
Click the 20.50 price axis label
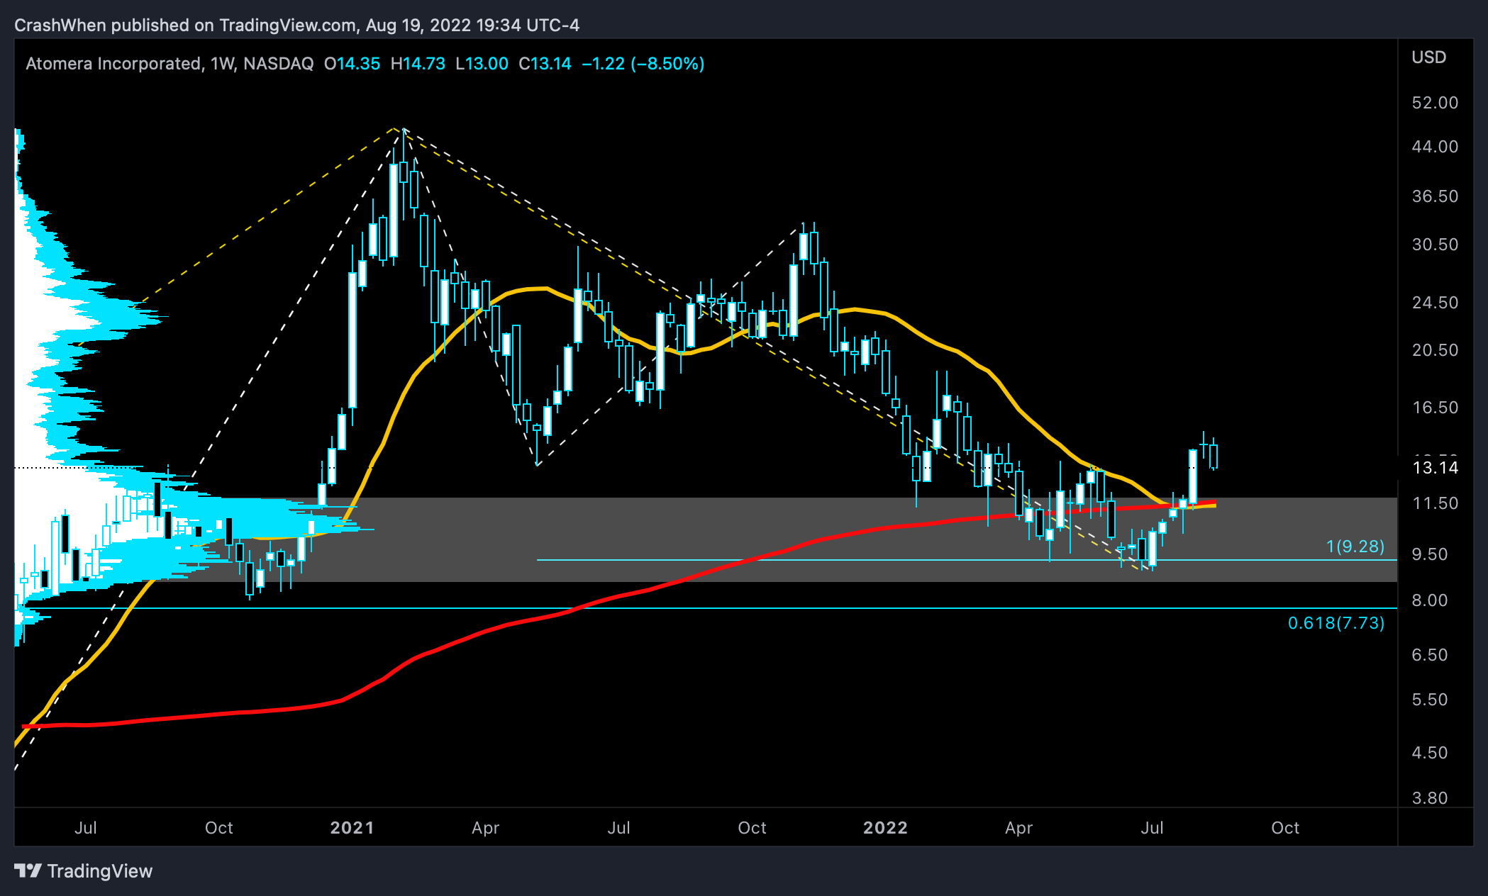(x=1435, y=350)
